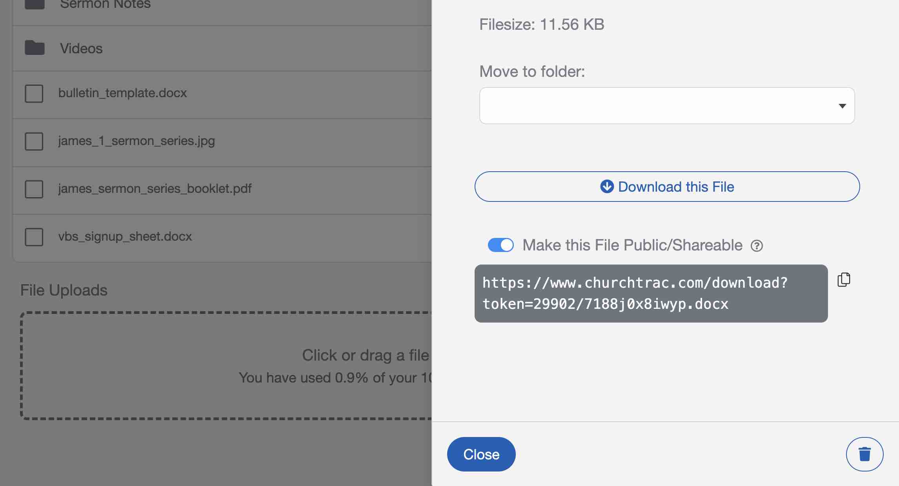The image size is (899, 486).
Task: Open james_1_sermon_series.jpg file
Action: tap(136, 141)
